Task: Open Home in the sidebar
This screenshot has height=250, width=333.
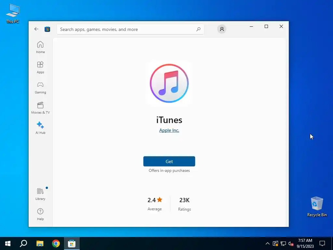Action: 40,47
